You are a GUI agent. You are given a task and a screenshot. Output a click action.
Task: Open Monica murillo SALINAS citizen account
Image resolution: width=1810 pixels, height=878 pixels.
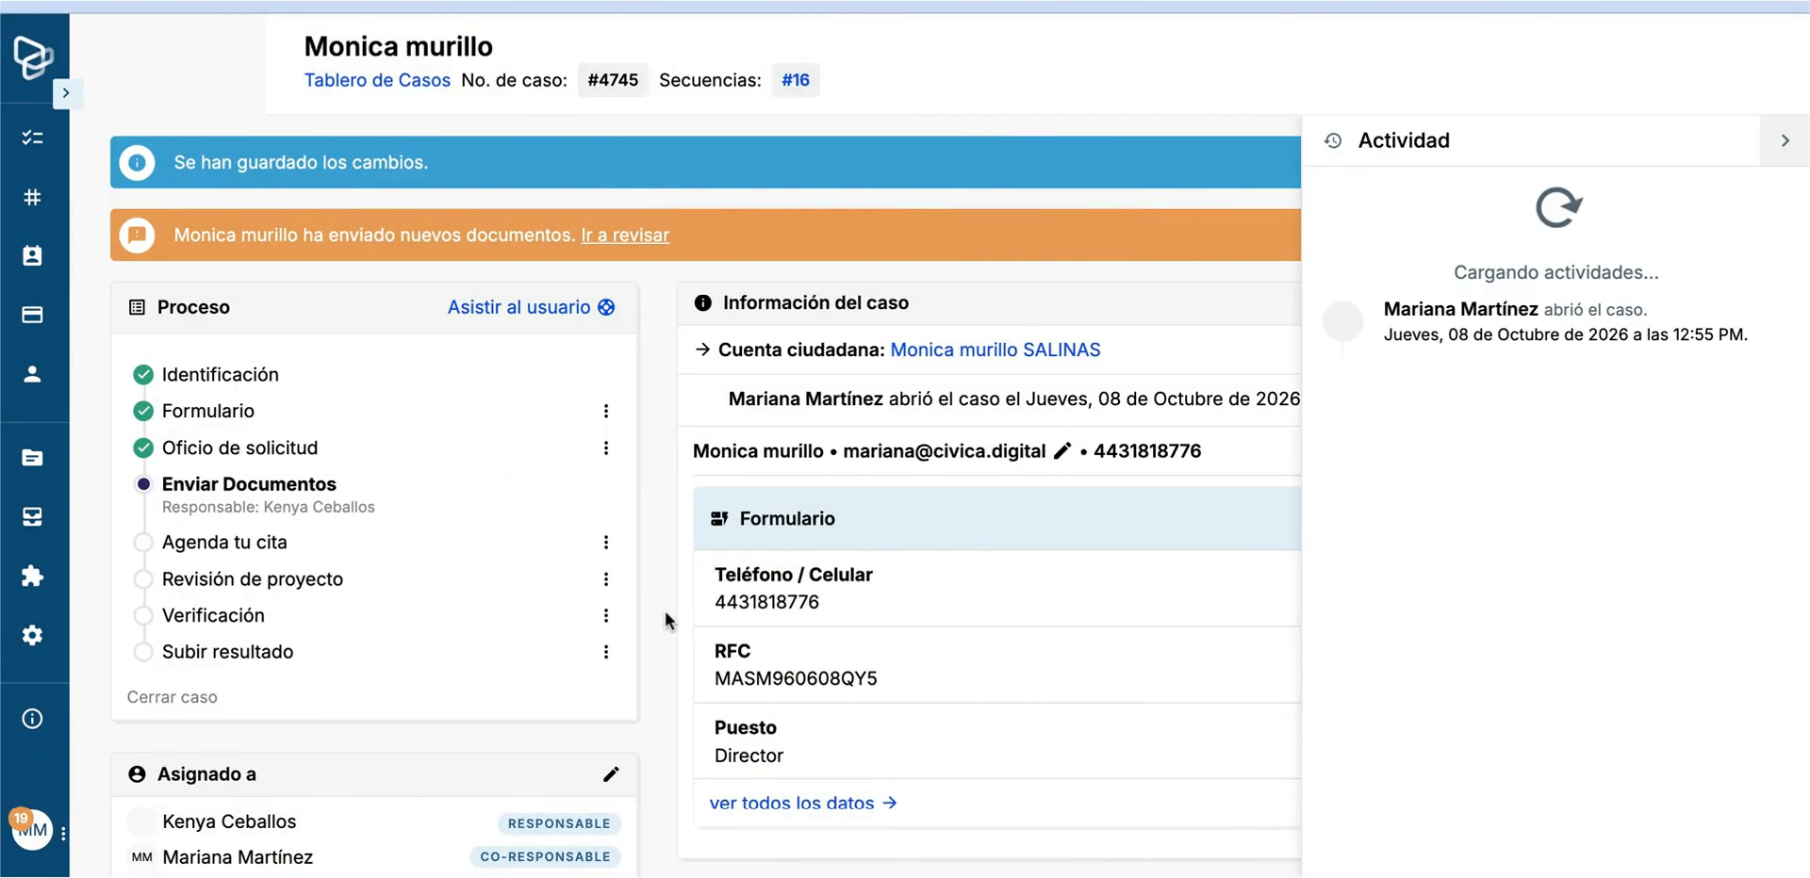click(x=995, y=350)
